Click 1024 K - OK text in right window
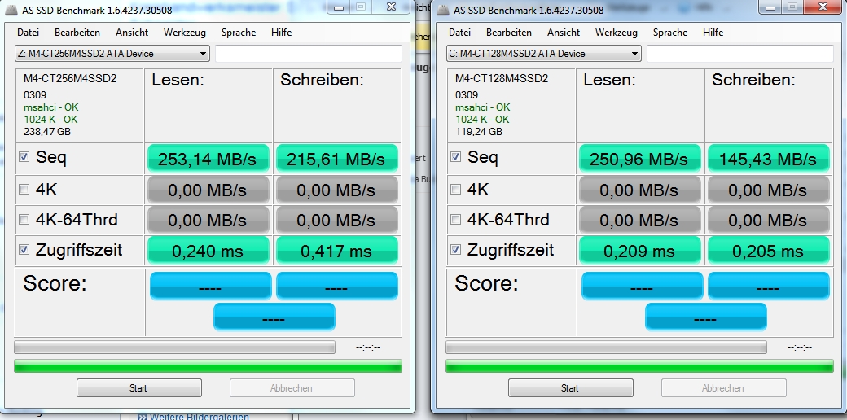This screenshot has height=420, width=847. pos(482,120)
